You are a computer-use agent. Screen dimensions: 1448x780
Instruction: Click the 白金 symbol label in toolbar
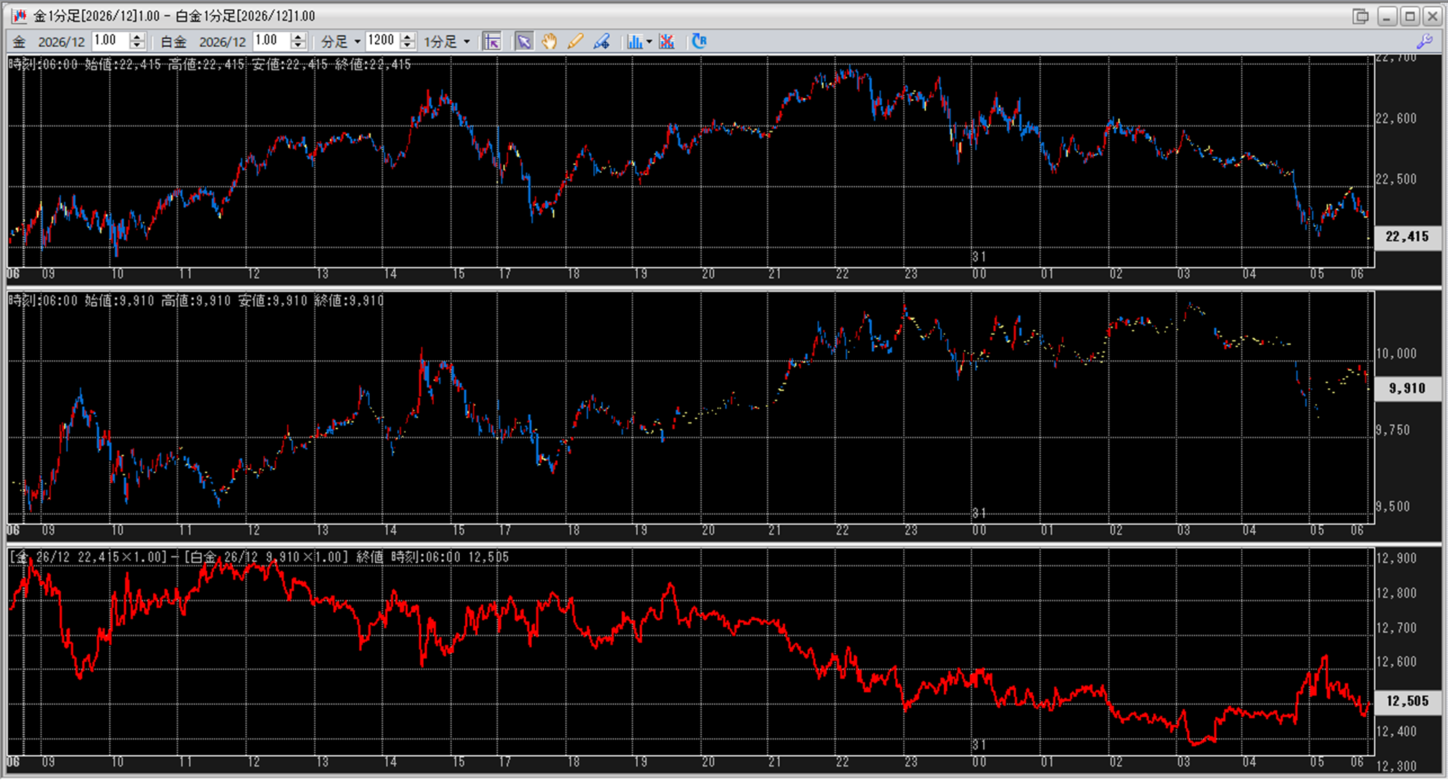point(173,42)
